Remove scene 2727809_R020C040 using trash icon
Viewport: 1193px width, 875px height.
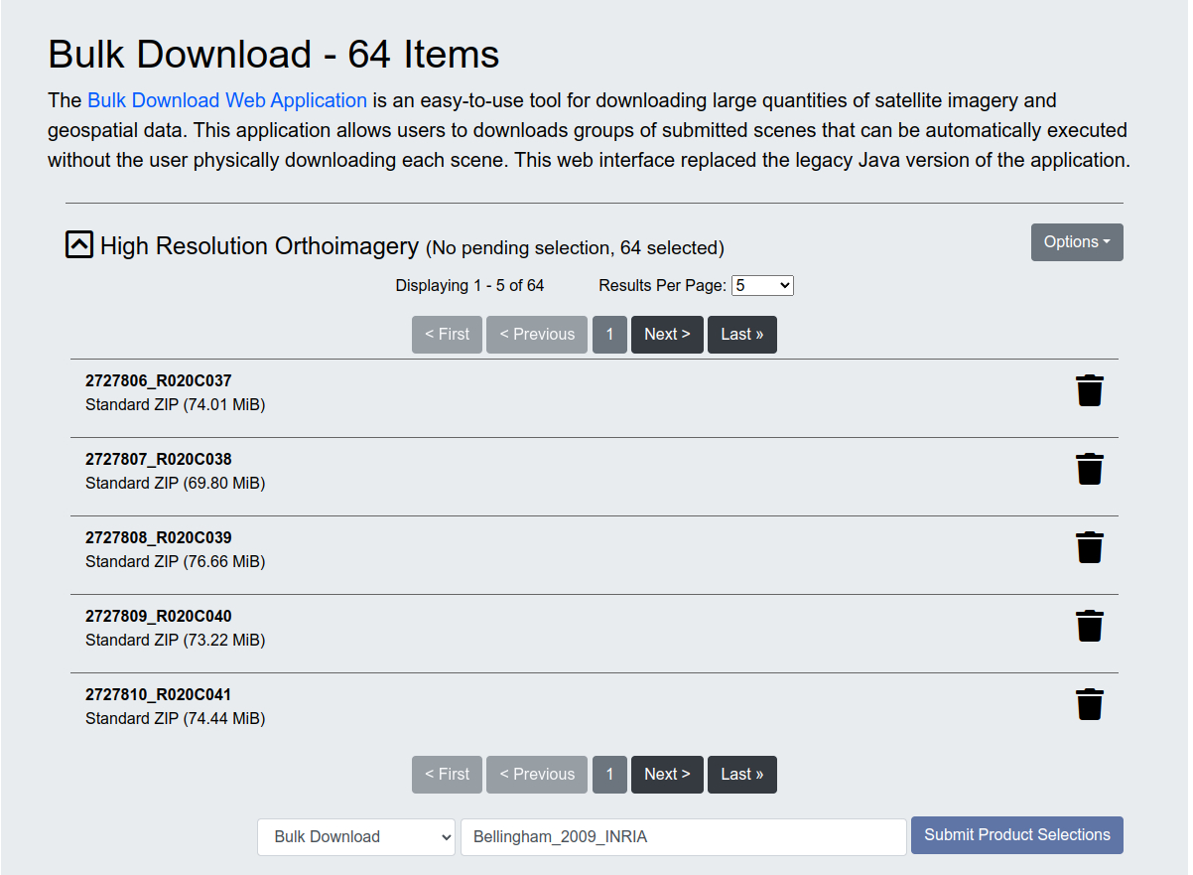pos(1089,626)
